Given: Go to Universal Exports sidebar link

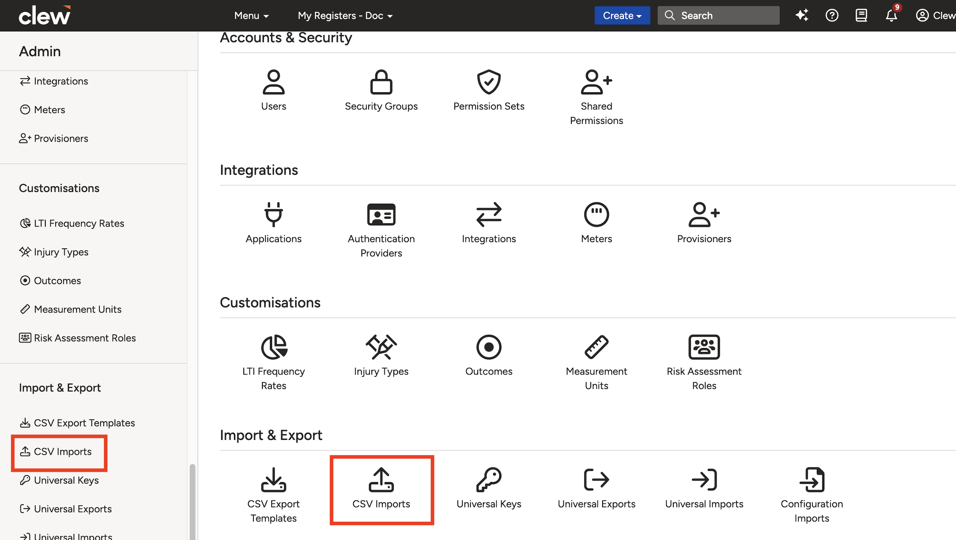Looking at the screenshot, I should [66, 509].
